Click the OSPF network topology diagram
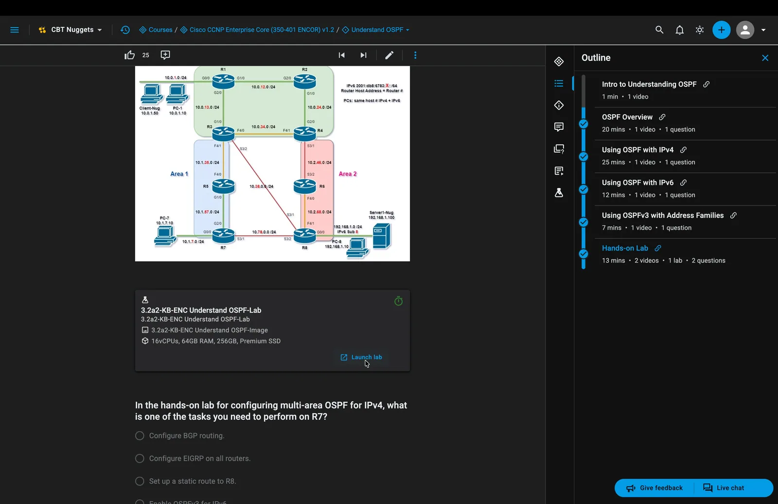Screen dimensions: 778x504 coord(272,163)
